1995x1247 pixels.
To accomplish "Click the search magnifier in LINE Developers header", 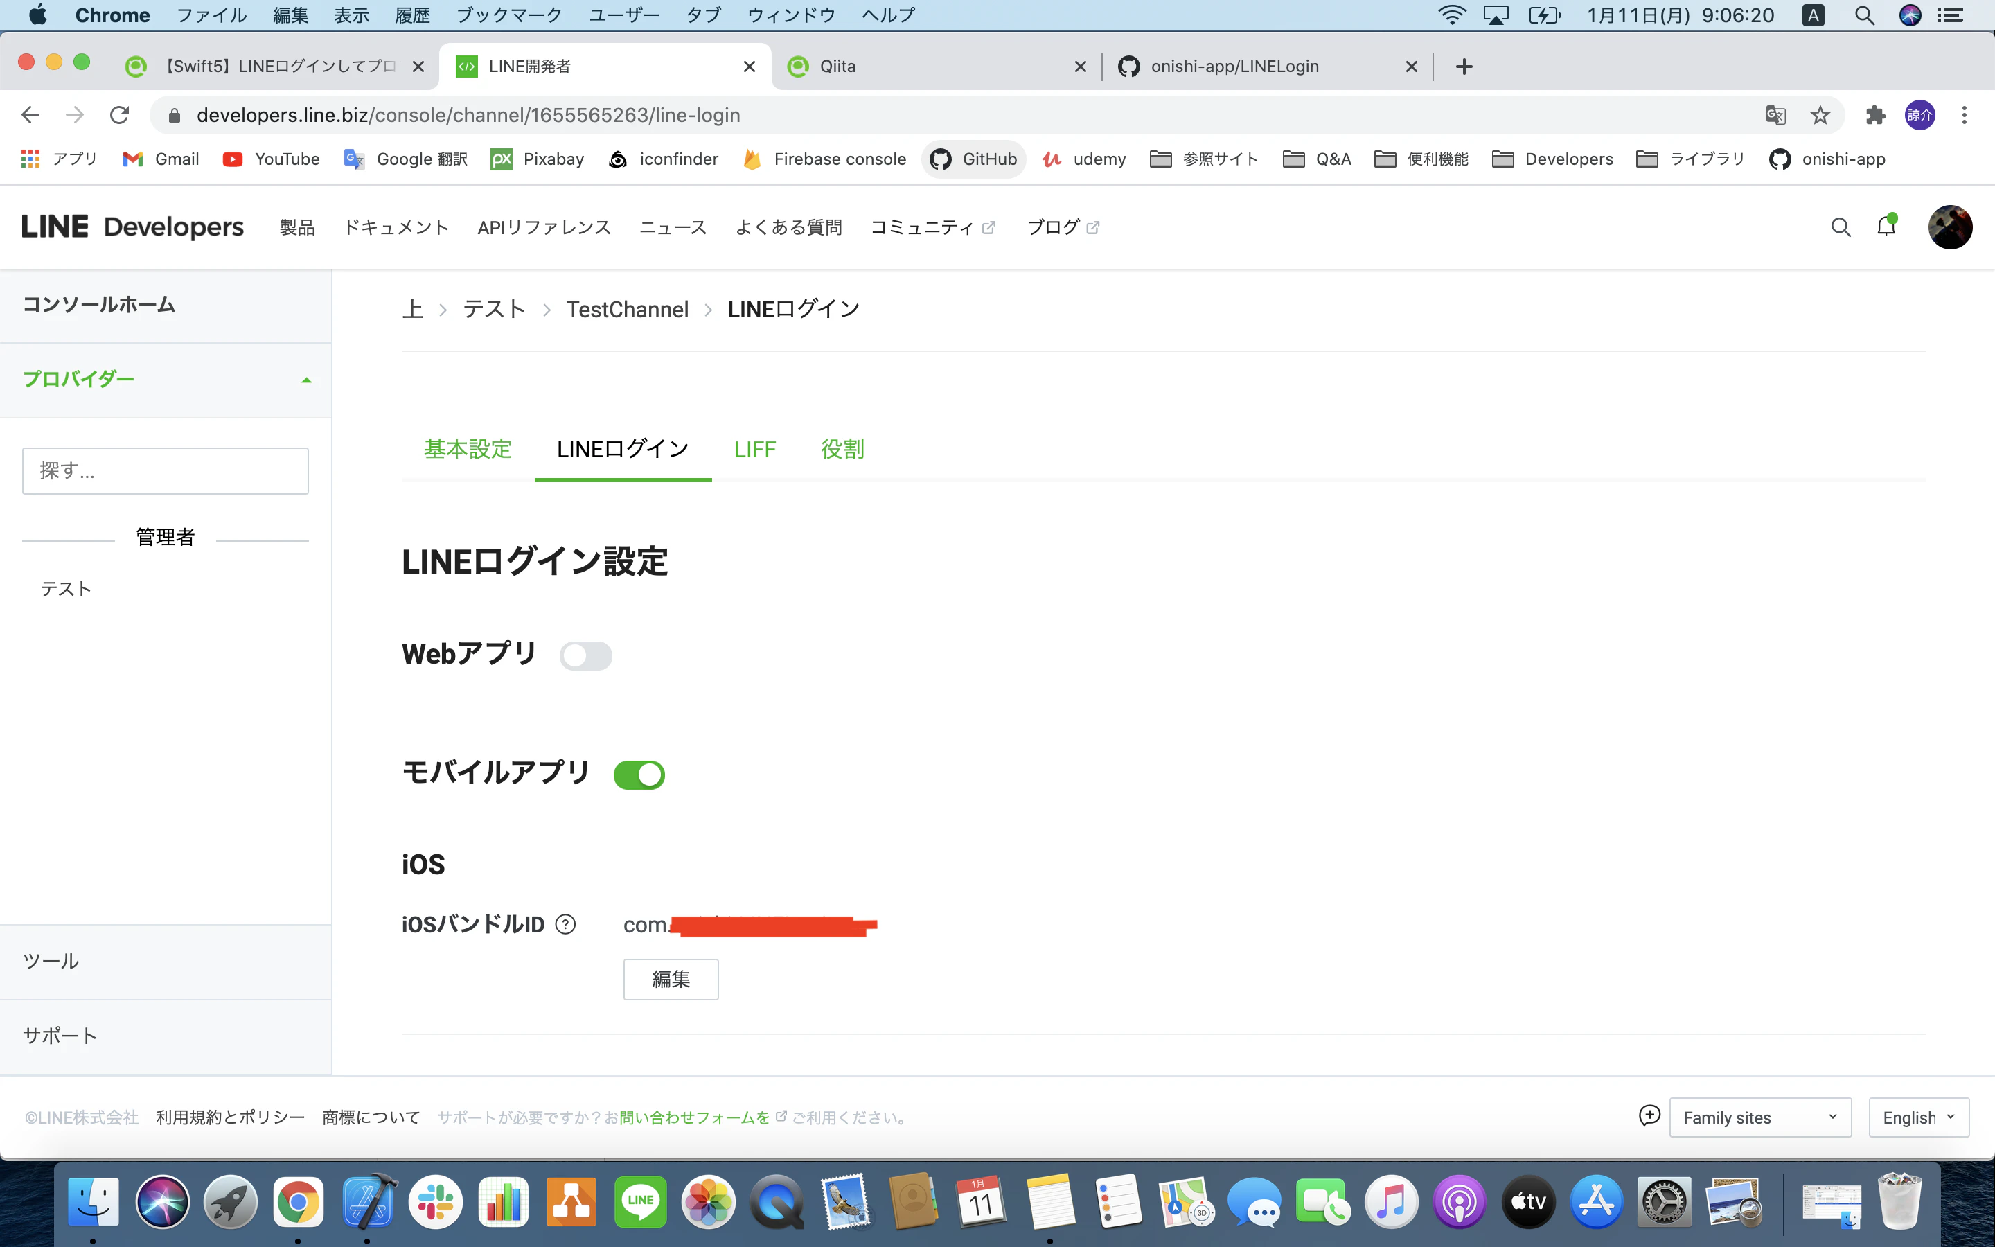I will 1840,227.
